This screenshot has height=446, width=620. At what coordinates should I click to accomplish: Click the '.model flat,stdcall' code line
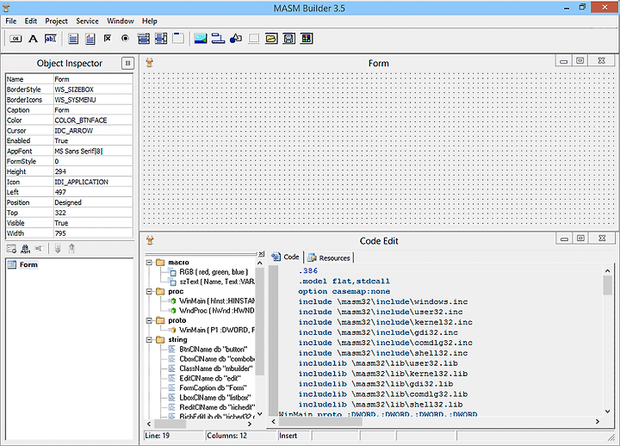coord(344,282)
